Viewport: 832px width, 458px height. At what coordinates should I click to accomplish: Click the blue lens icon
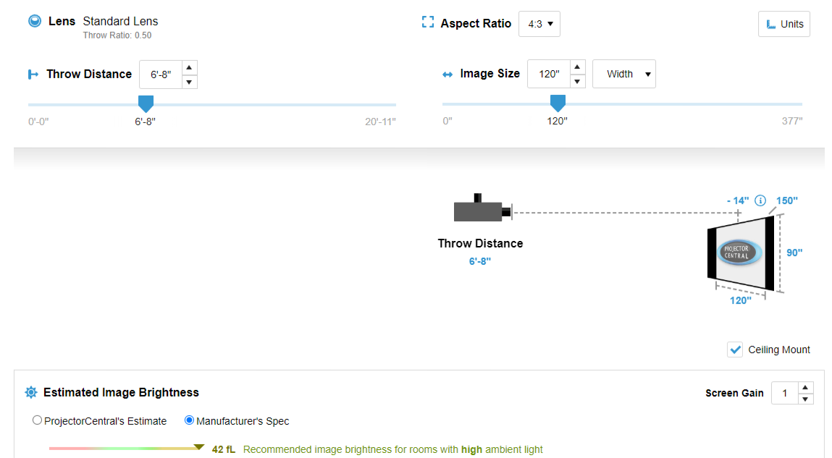pos(35,21)
